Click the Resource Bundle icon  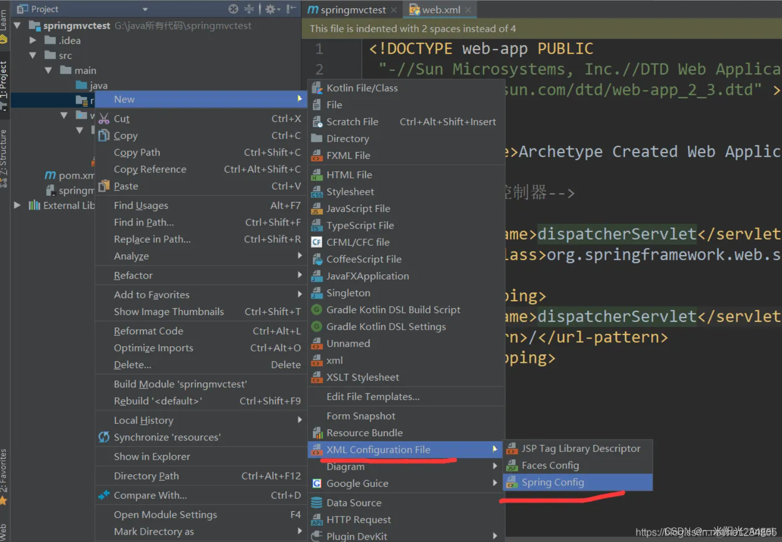tap(316, 433)
